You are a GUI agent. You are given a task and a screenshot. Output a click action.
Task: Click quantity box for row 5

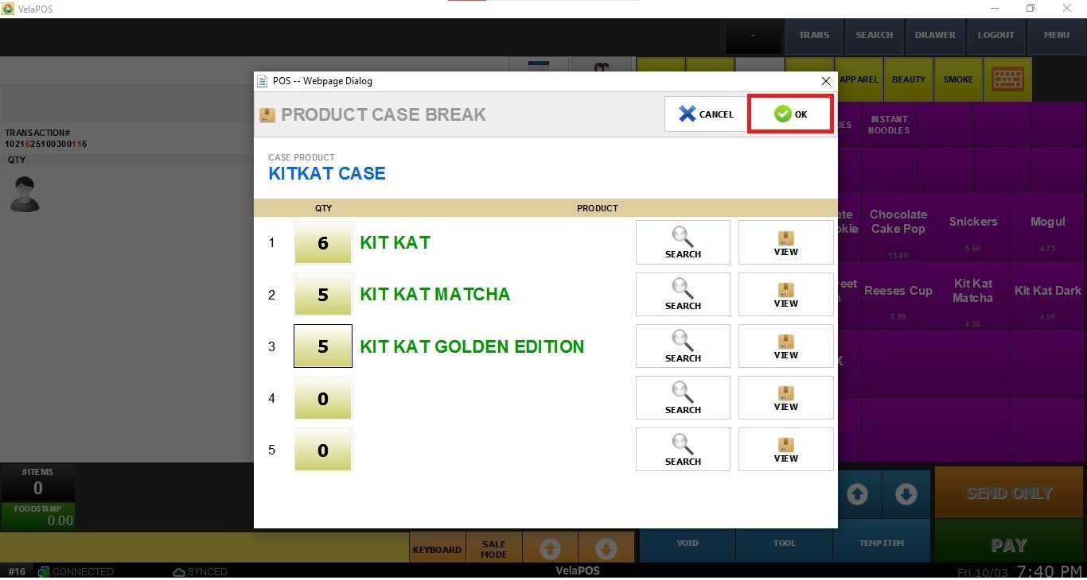coord(322,450)
